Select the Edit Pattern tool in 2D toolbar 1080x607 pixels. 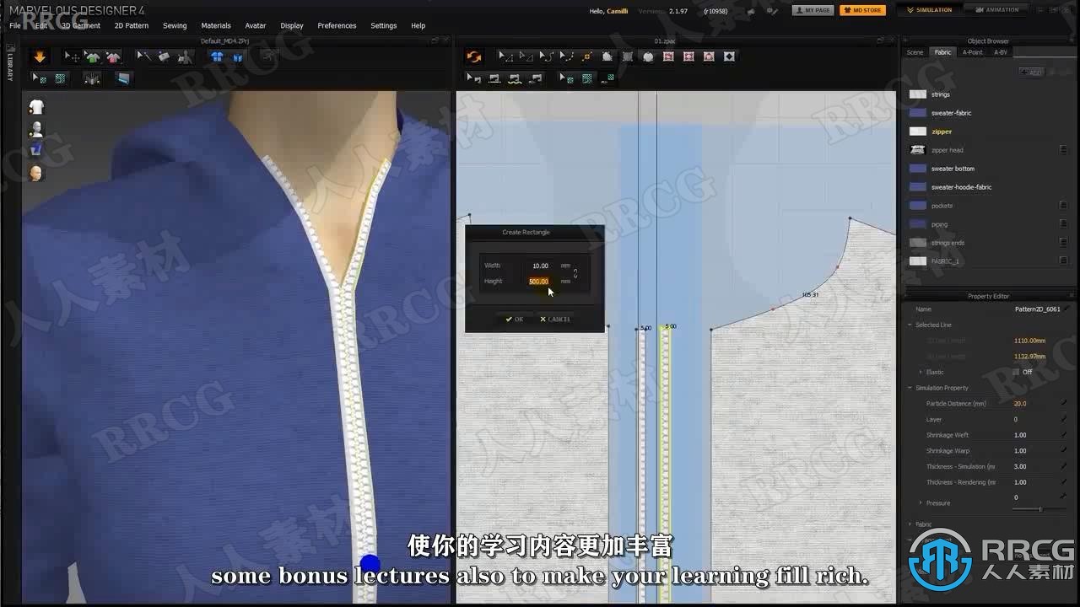point(505,56)
